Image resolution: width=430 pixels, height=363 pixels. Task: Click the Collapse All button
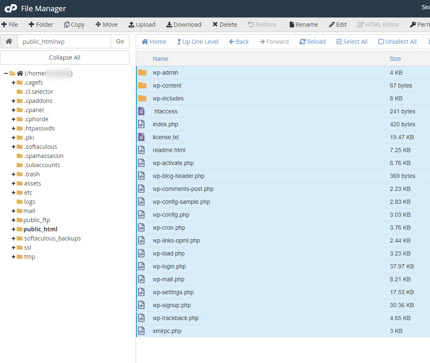65,58
